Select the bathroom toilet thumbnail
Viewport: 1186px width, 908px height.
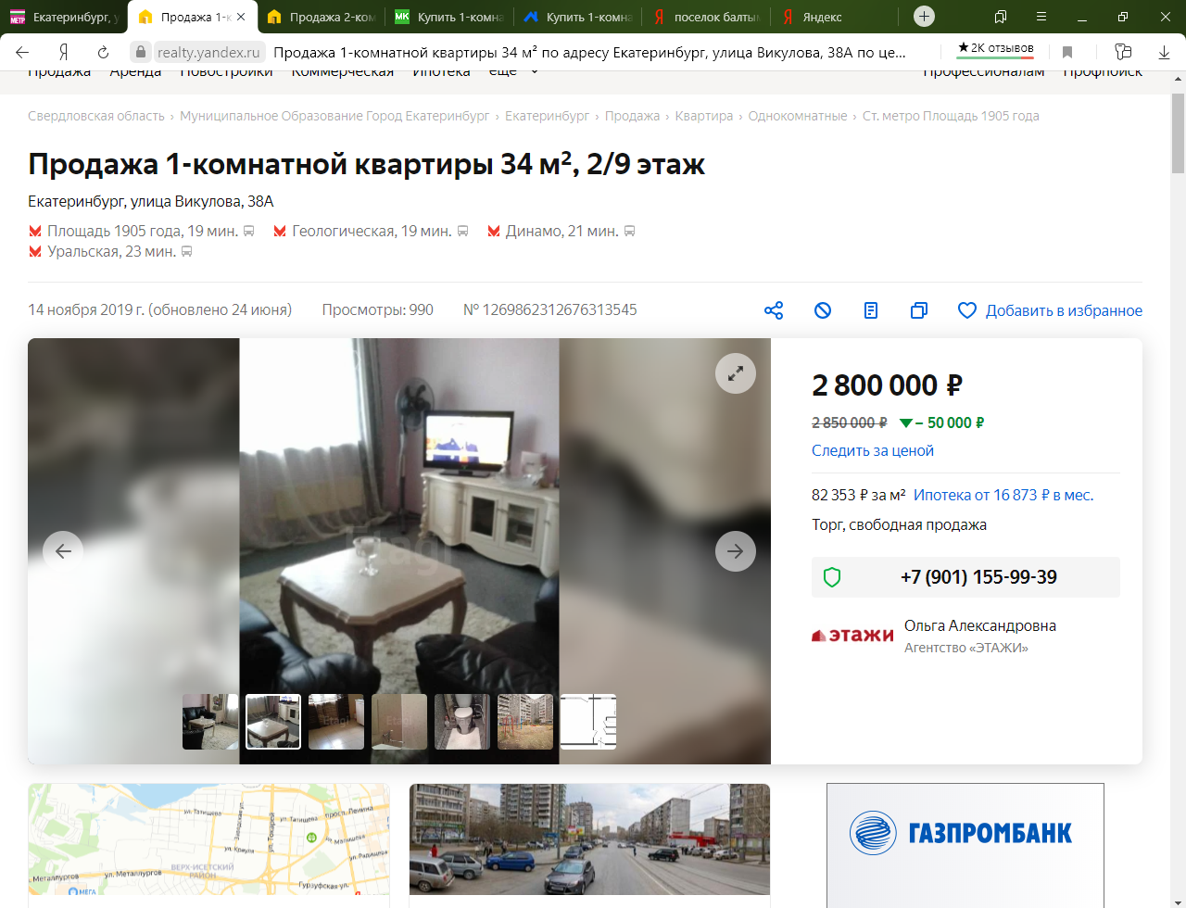tap(462, 722)
